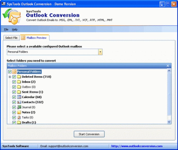The width and height of the screenshot is (178, 150).
Task: Click the Contacts card icon
Action: [19, 102]
